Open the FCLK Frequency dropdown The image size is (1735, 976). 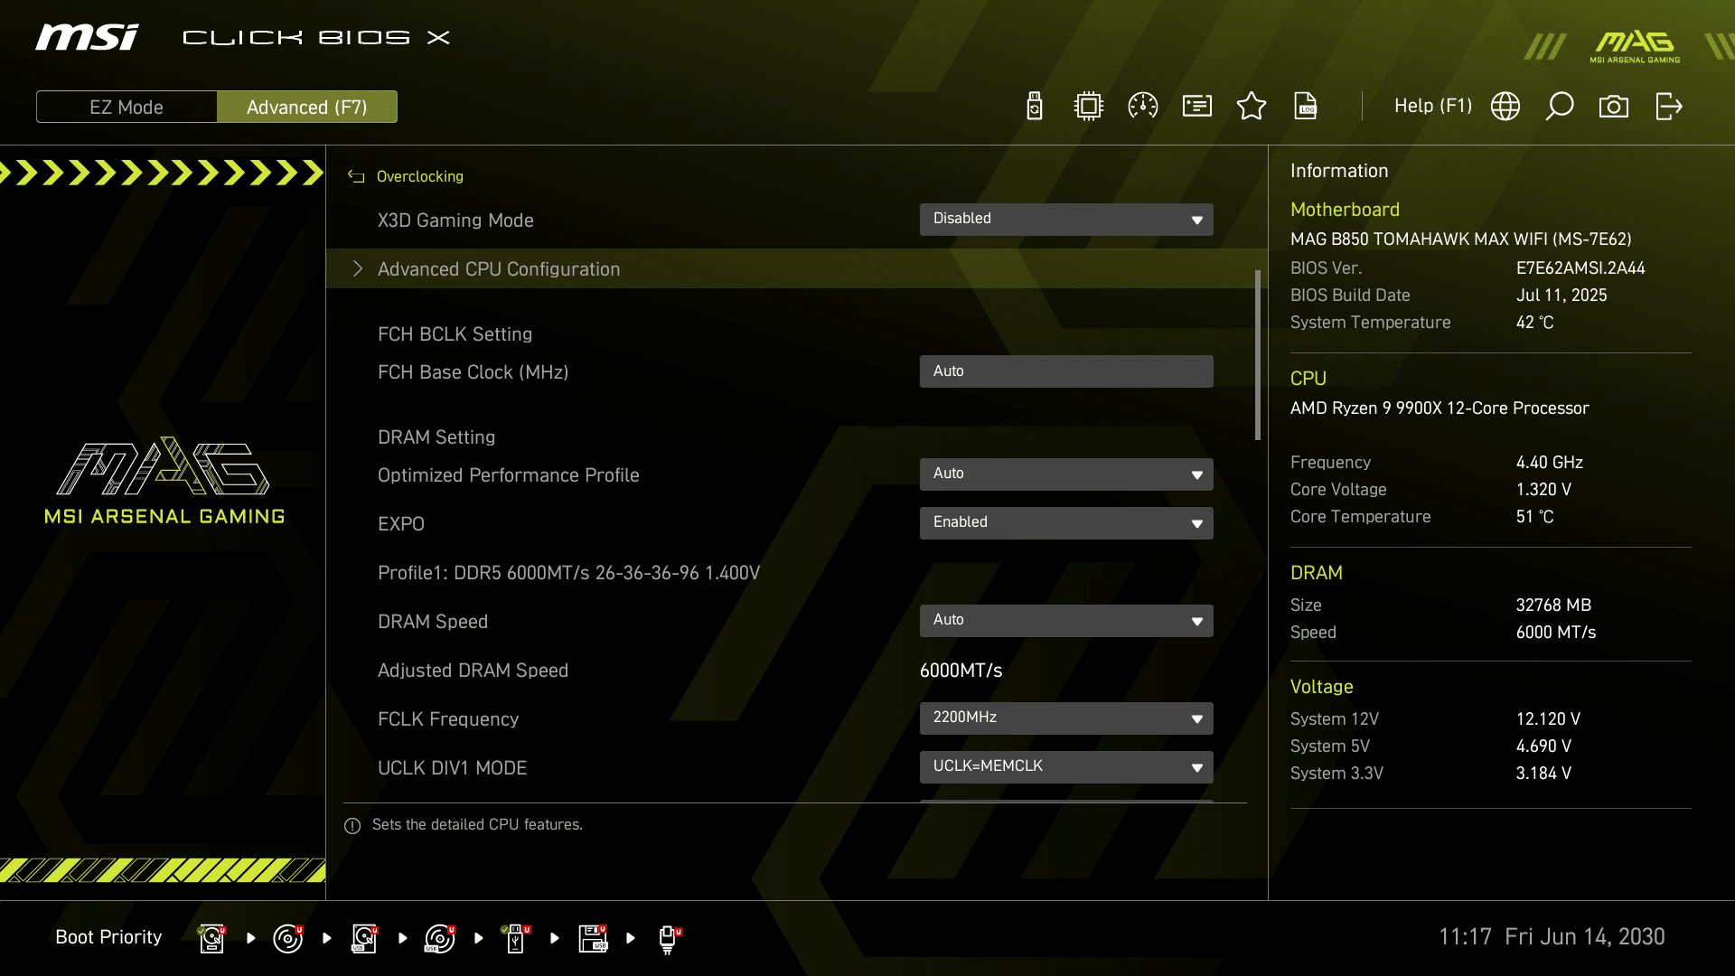1066,718
